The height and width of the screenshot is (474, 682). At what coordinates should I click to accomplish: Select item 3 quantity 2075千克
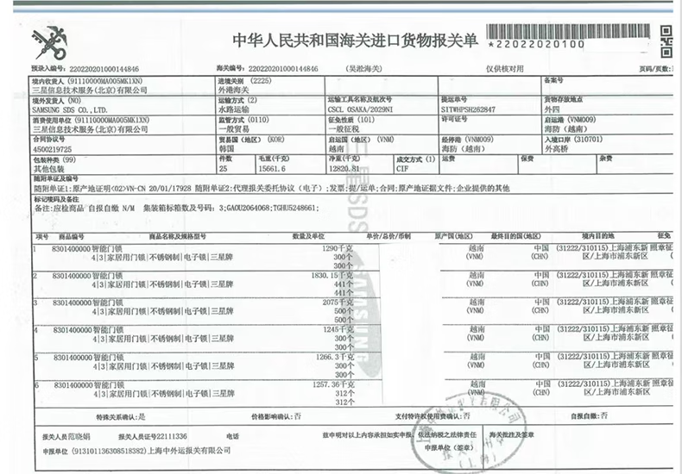pos(338,302)
